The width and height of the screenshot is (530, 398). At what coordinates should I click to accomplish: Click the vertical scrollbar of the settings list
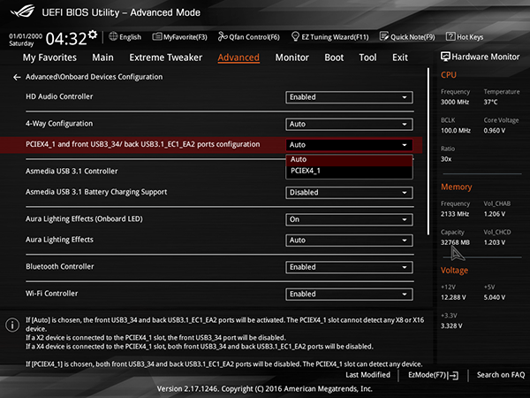point(428,151)
